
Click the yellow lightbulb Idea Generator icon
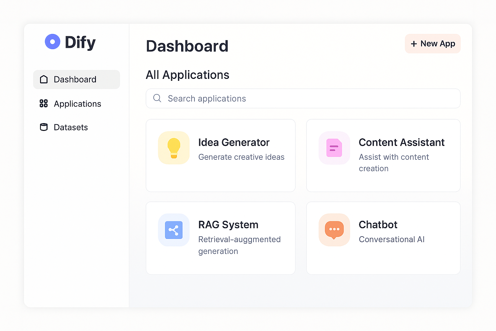click(174, 148)
